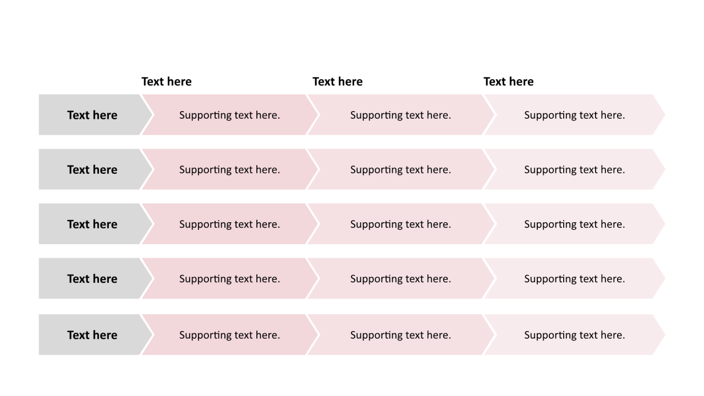This screenshot has height=396, width=704.
Task: Select top row's darkest pink 'Supporting text here.' chevron
Action: coord(230,115)
